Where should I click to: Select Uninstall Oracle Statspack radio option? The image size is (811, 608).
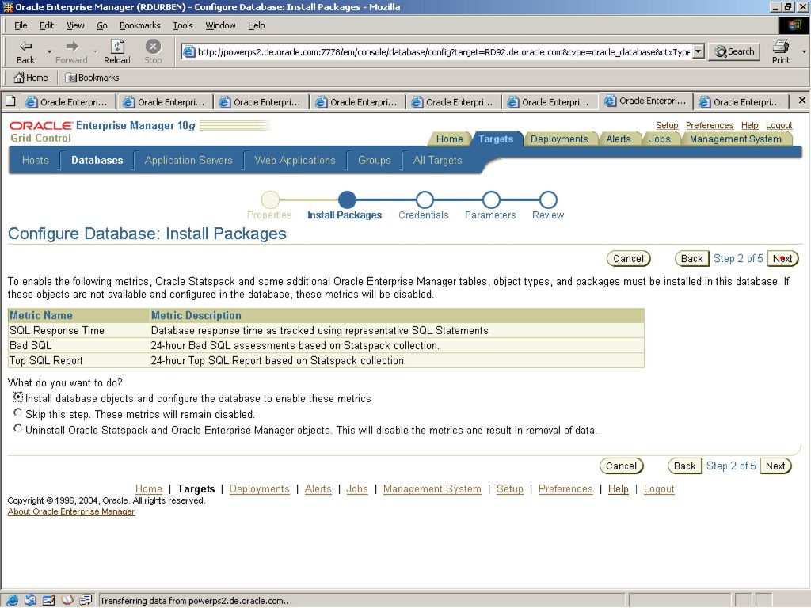pyautogui.click(x=18, y=428)
